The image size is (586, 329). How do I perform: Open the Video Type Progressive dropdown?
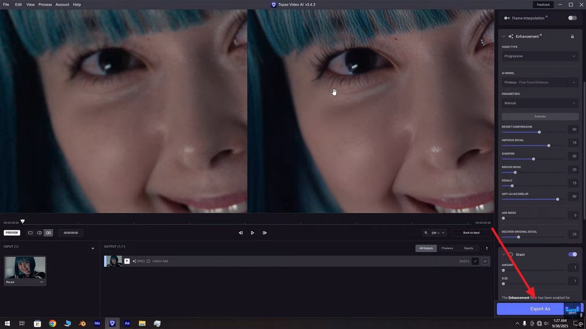coord(540,56)
